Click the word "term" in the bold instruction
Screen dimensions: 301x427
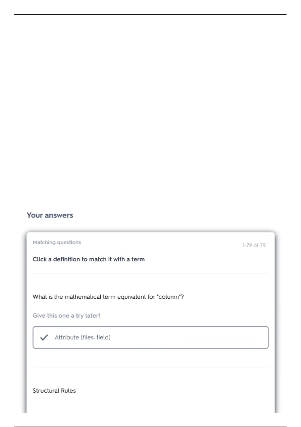click(x=138, y=259)
